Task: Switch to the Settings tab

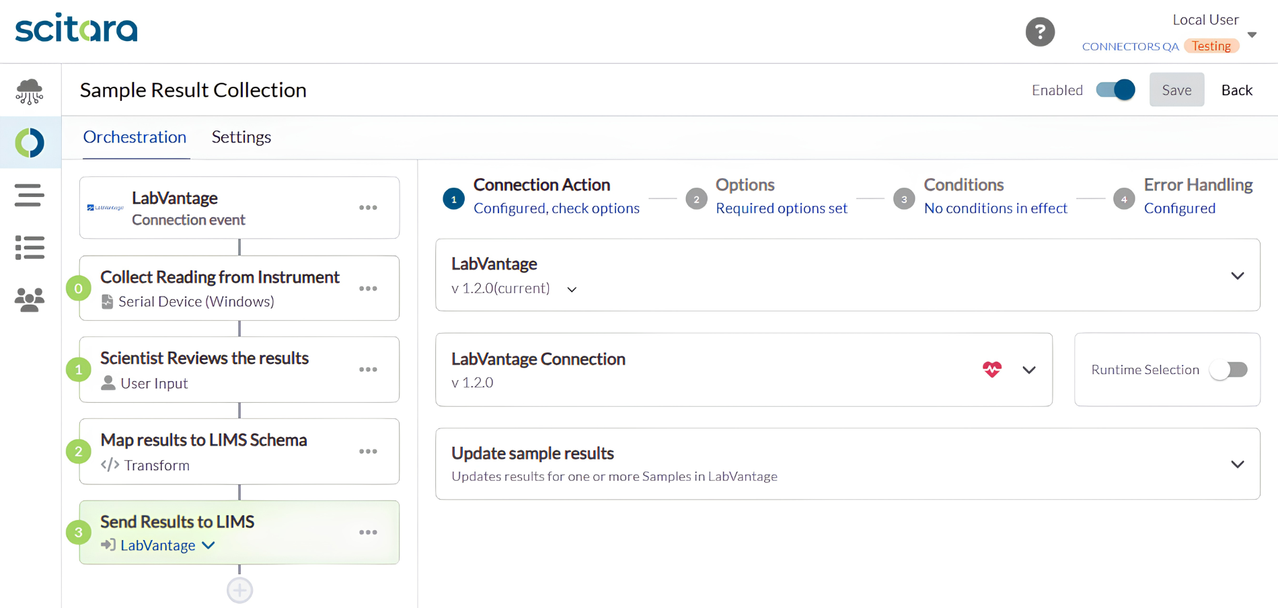Action: (241, 137)
